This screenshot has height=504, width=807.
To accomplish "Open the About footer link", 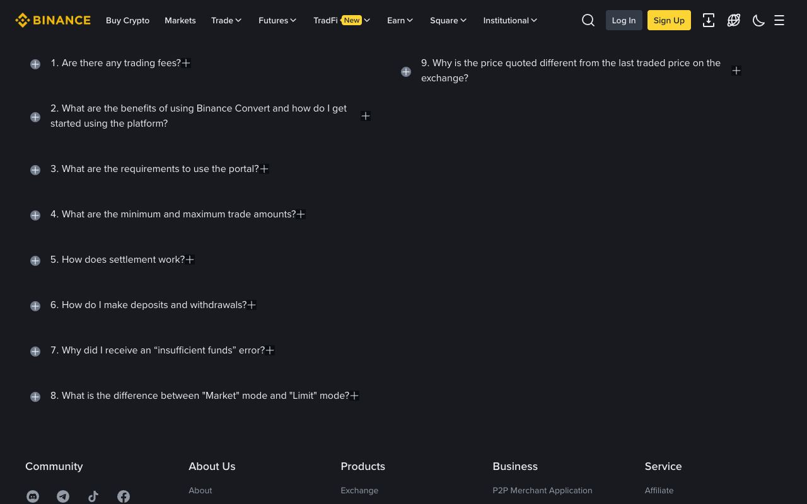I will coord(200,490).
